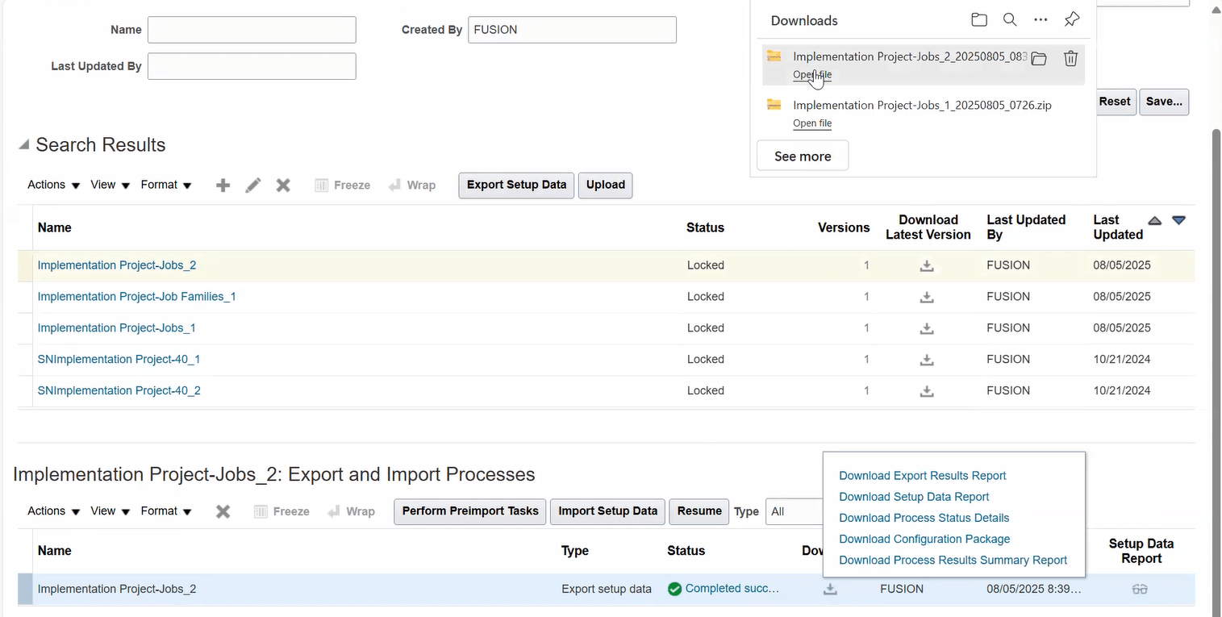The image size is (1222, 617).
Task: Select Download Configuration Package from the menu
Action: [924, 539]
